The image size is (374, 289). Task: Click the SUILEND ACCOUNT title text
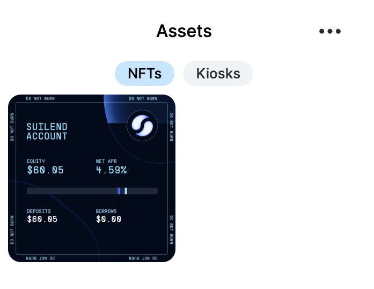tap(47, 132)
